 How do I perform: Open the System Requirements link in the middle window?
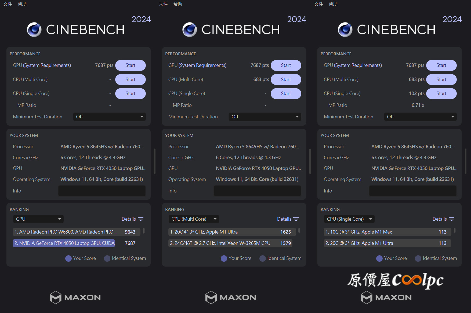click(202, 65)
